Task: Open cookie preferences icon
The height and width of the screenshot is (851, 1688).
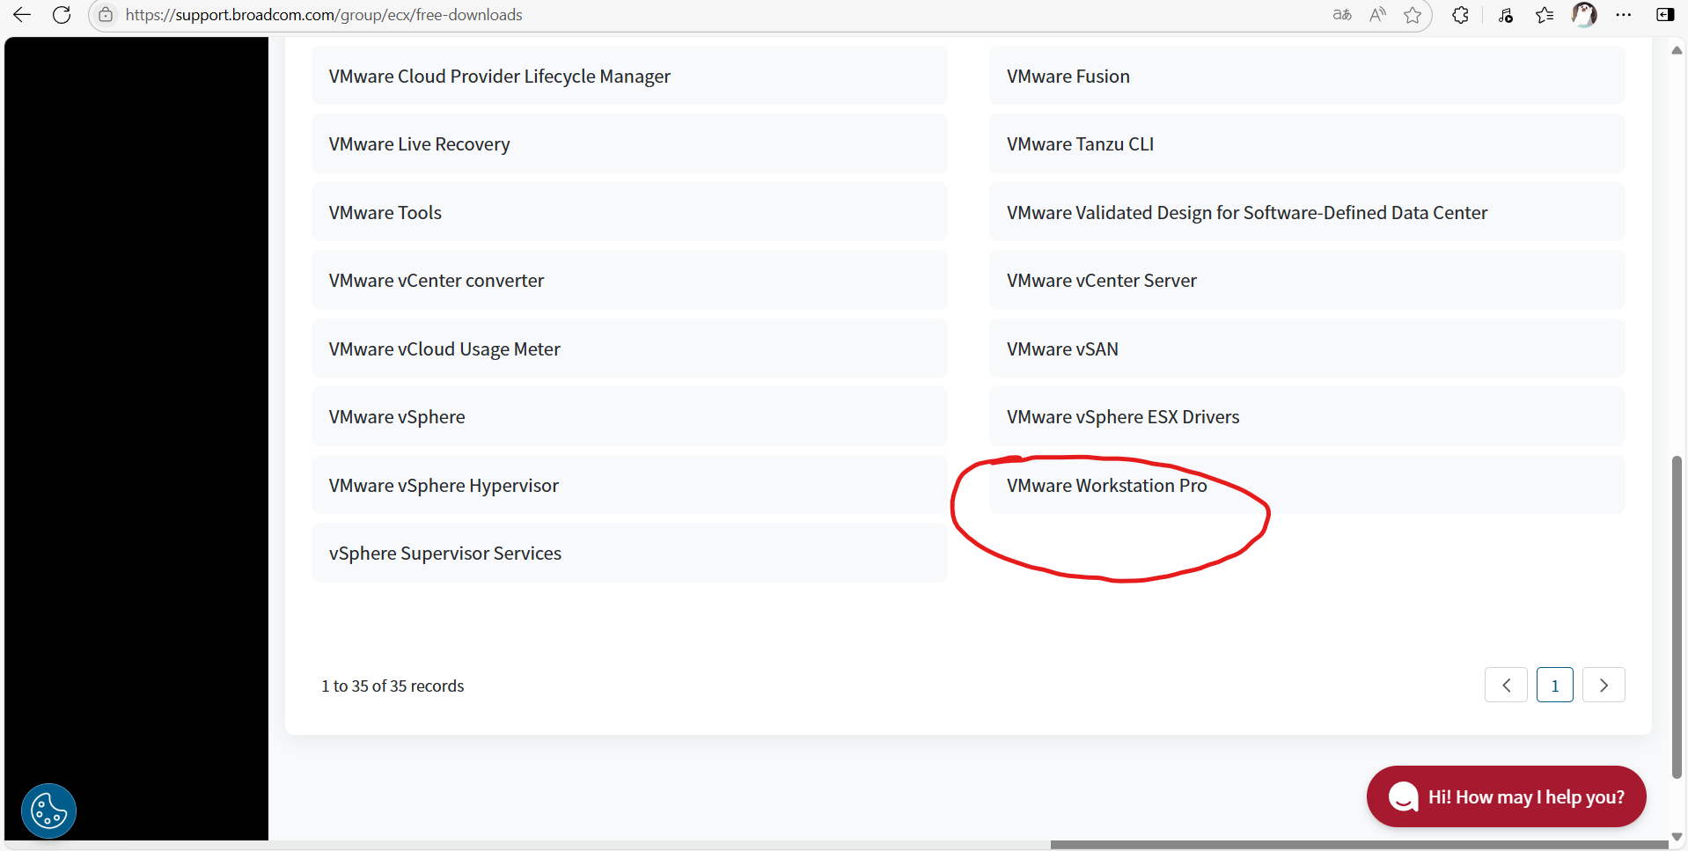Action: coord(48,811)
